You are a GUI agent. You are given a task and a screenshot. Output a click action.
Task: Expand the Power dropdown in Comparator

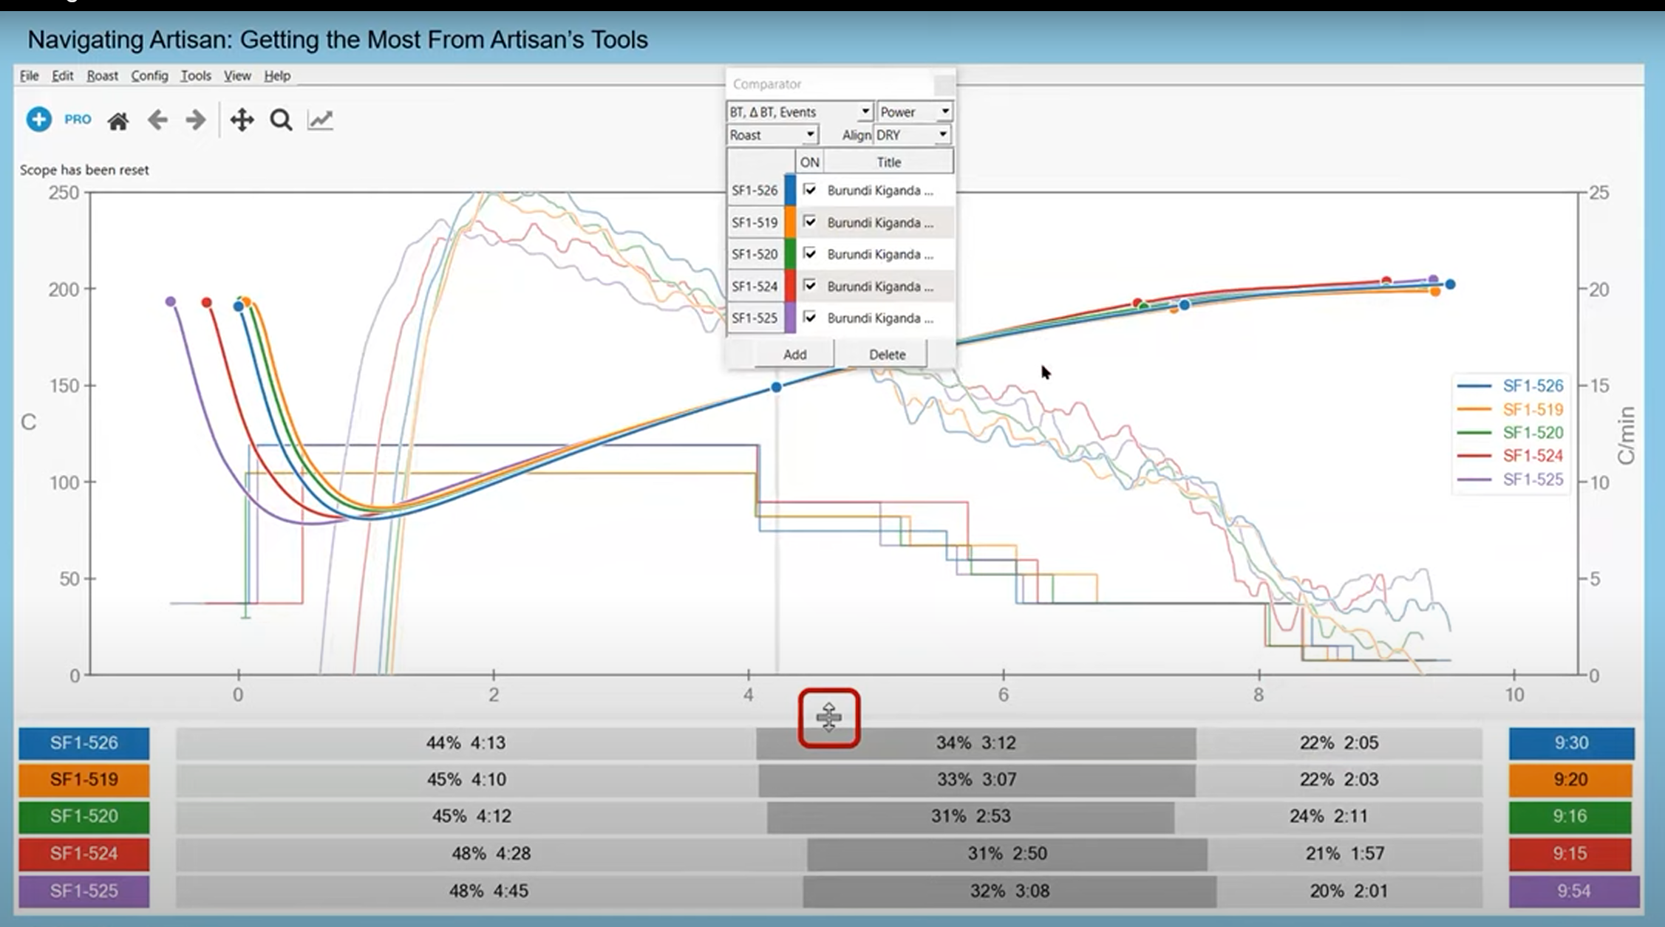946,111
